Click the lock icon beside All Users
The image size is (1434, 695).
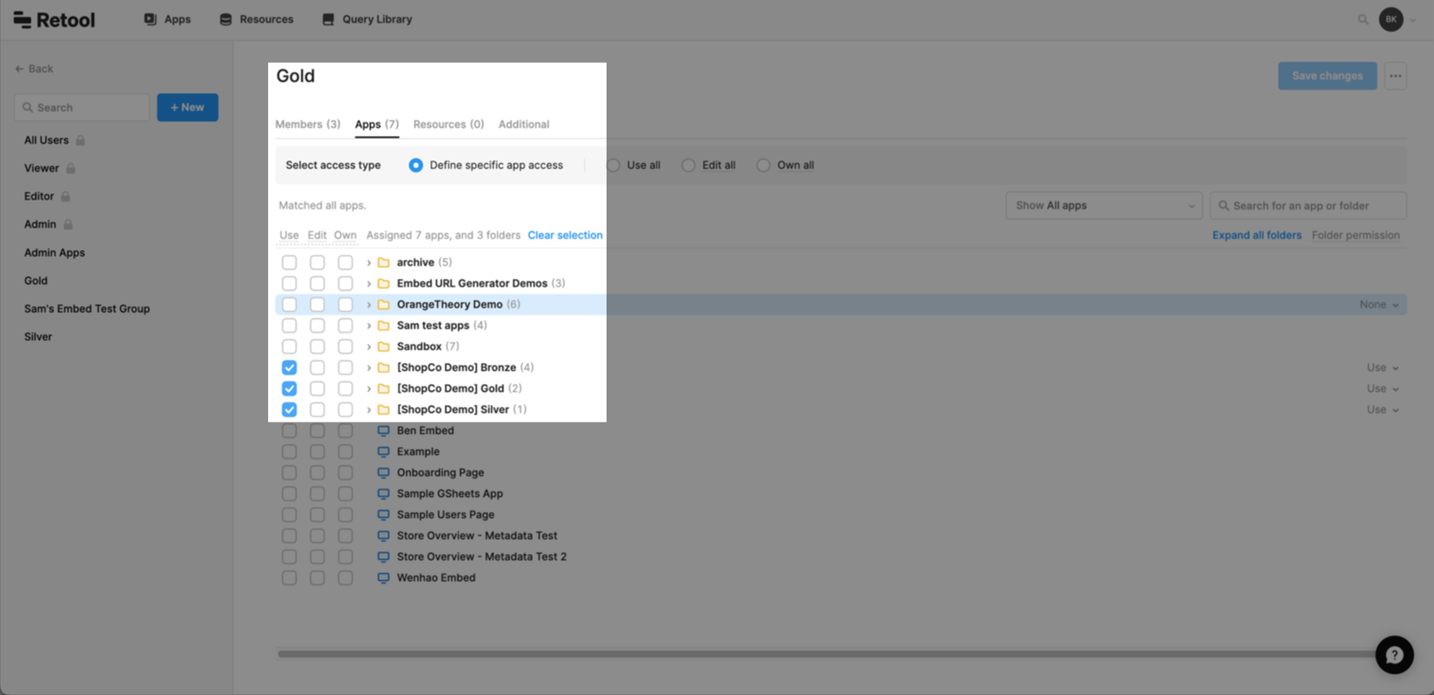tap(81, 140)
